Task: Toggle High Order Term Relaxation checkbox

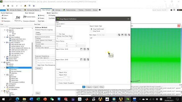Action: coord(36,65)
